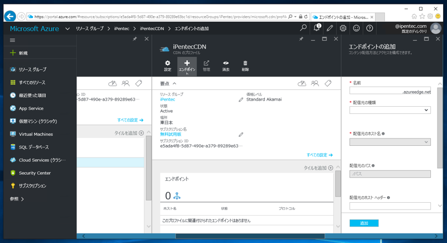Open Virtual Machines in the sidebar
The width and height of the screenshot is (447, 243).
40,134
